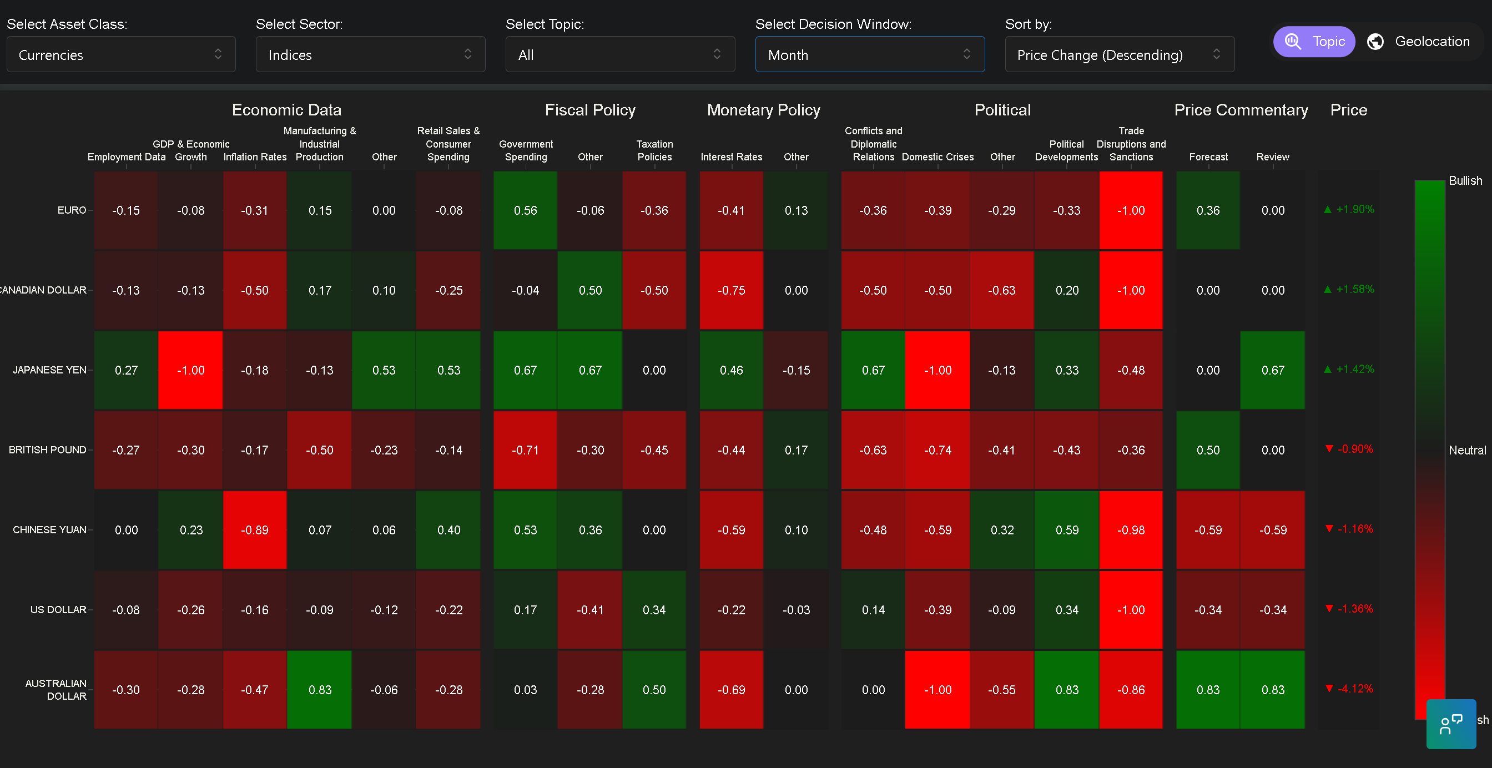The width and height of the screenshot is (1492, 768).
Task: Click the Monetary Policy group header
Action: point(763,110)
